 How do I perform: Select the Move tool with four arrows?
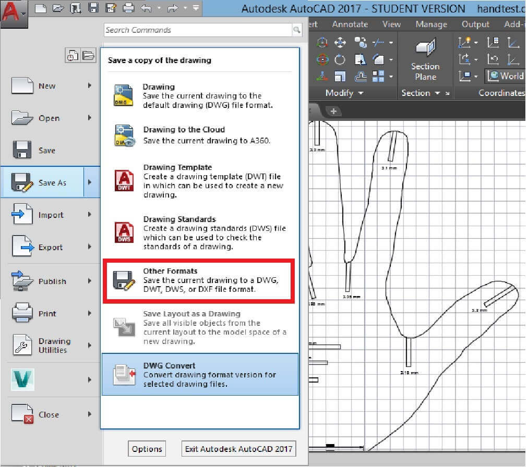point(340,42)
